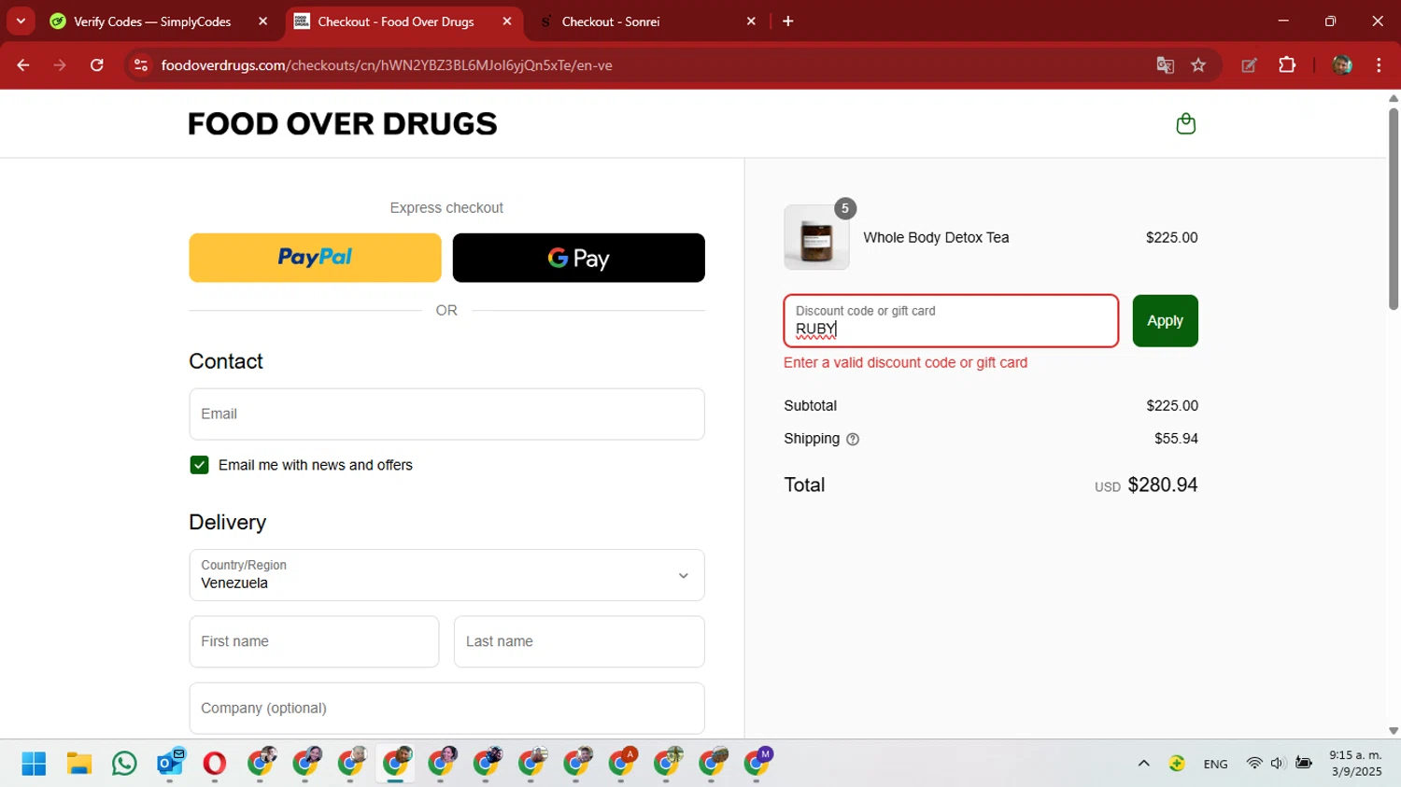Click ENG language indicator
The height and width of the screenshot is (787, 1401).
[1215, 764]
